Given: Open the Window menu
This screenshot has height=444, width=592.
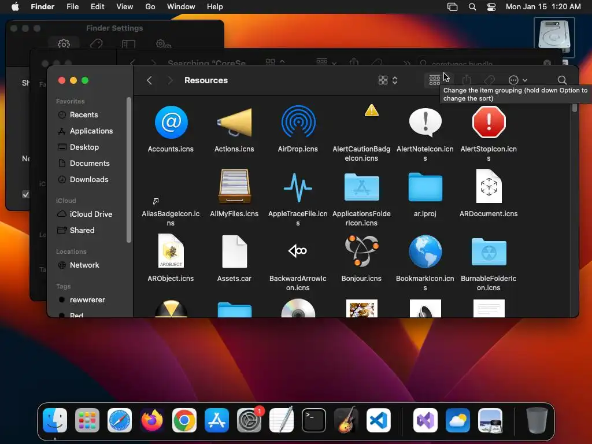Looking at the screenshot, I should click(181, 7).
